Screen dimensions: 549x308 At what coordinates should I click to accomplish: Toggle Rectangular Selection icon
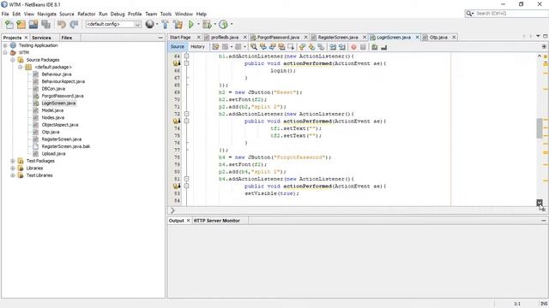click(291, 47)
